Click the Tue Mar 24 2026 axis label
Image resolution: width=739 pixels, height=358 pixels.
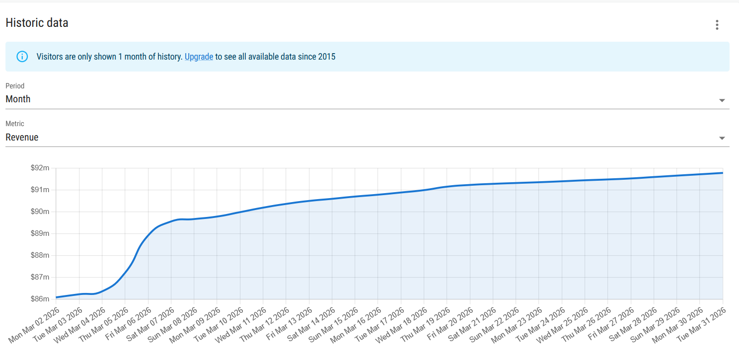point(540,325)
